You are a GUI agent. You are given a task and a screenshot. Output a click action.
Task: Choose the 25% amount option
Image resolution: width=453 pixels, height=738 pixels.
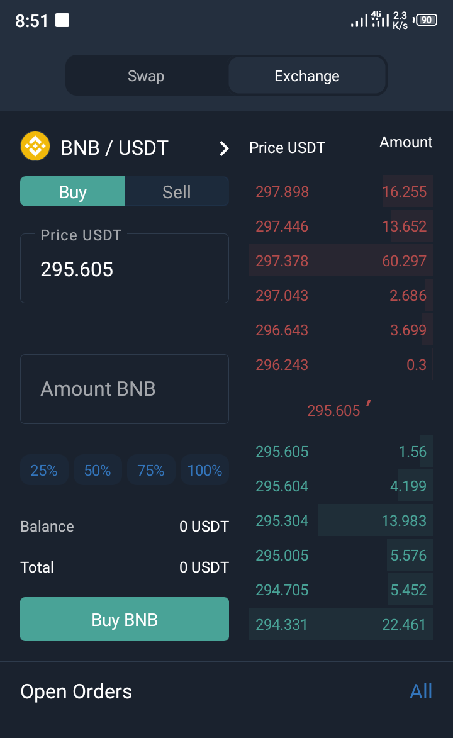[44, 470]
